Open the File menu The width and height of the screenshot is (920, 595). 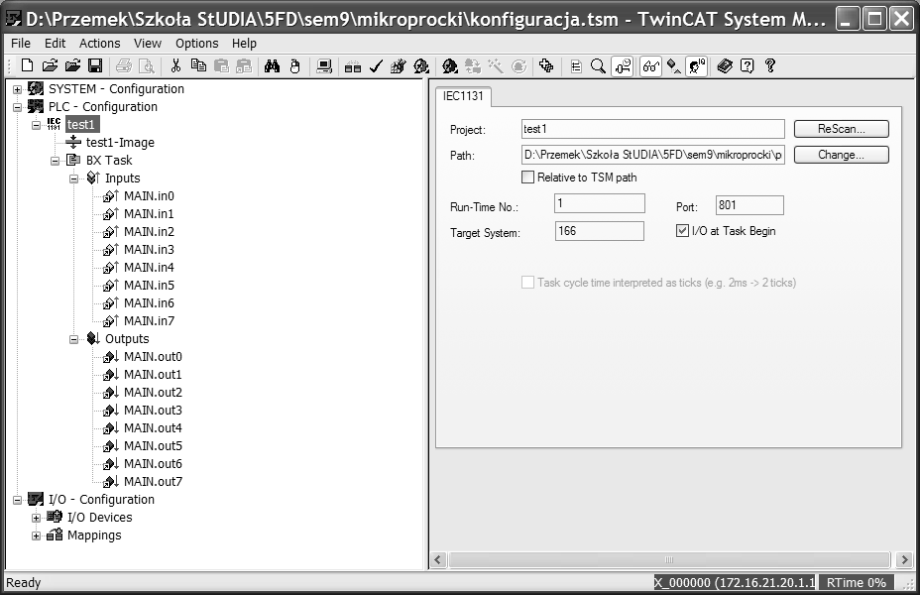point(21,44)
